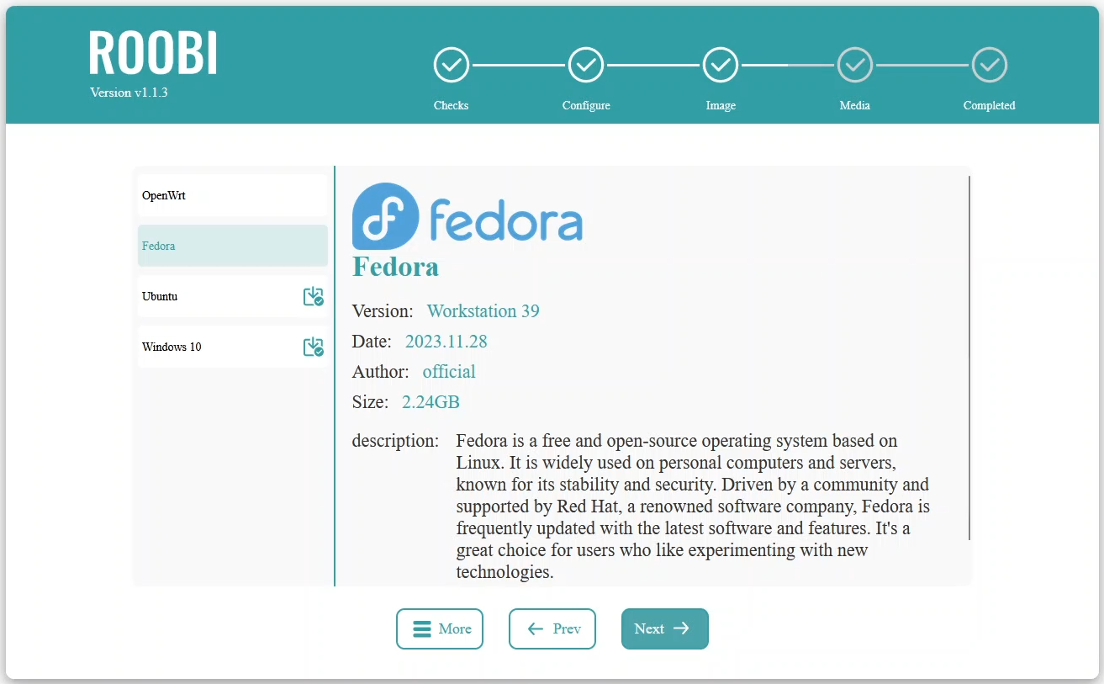Screen dimensions: 1104x684
Task: Click the 'Configure' step label
Action: pos(586,105)
